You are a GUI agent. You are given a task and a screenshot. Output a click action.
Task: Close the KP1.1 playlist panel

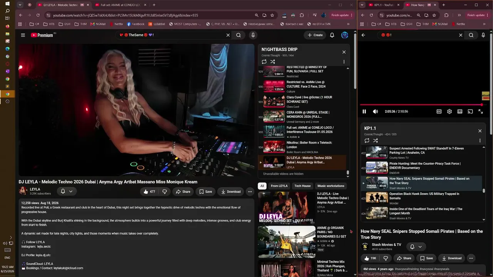pyautogui.click(x=480, y=131)
